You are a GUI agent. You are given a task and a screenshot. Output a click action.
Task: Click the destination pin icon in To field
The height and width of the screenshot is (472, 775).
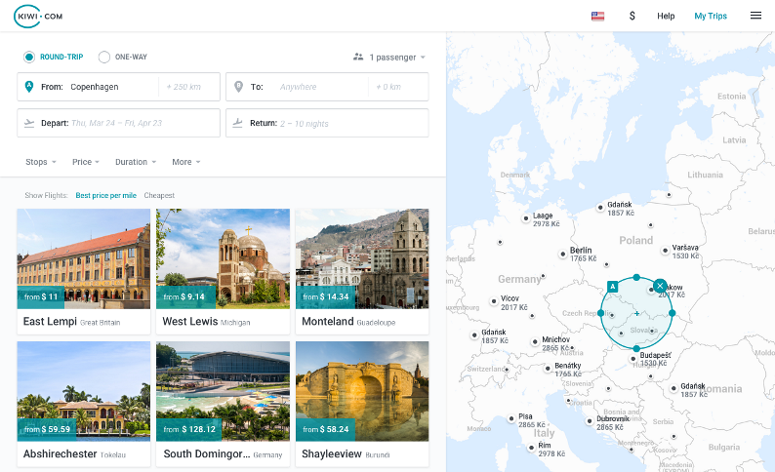coord(238,87)
